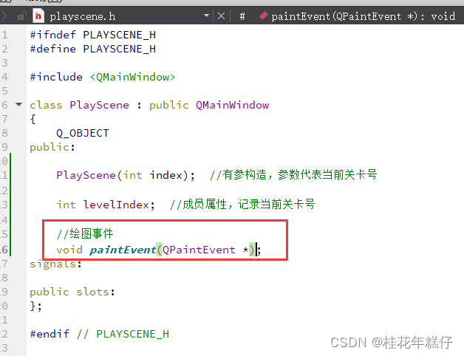Click the Q_OBJECT macro text
The height and width of the screenshot is (356, 464).
83,133
